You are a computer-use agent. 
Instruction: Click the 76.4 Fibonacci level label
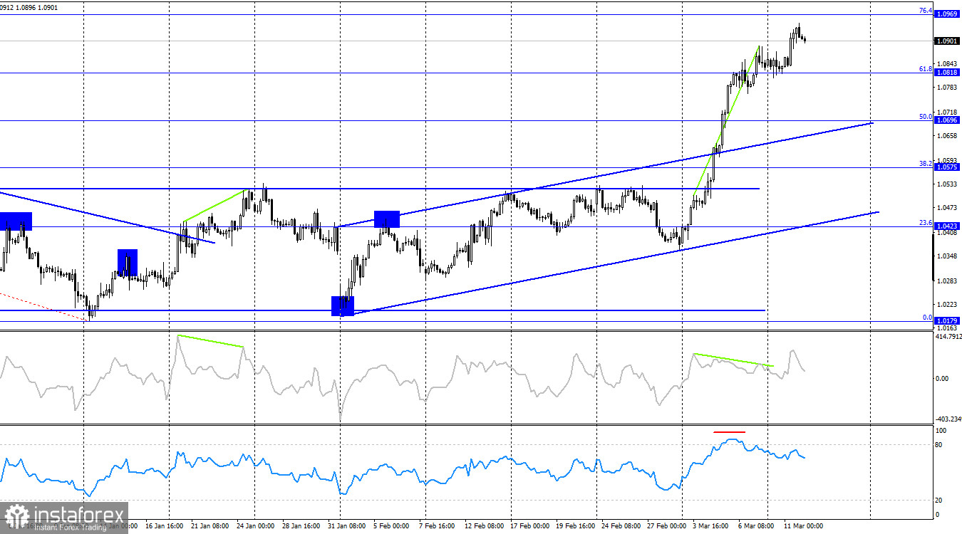click(x=926, y=10)
